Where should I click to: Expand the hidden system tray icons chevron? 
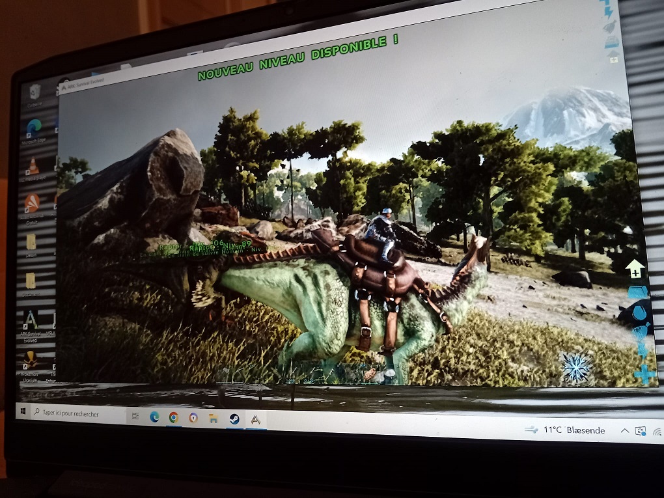[x=625, y=431]
